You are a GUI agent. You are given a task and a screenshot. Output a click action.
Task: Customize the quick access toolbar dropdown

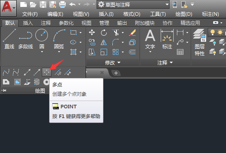tap(192, 4)
